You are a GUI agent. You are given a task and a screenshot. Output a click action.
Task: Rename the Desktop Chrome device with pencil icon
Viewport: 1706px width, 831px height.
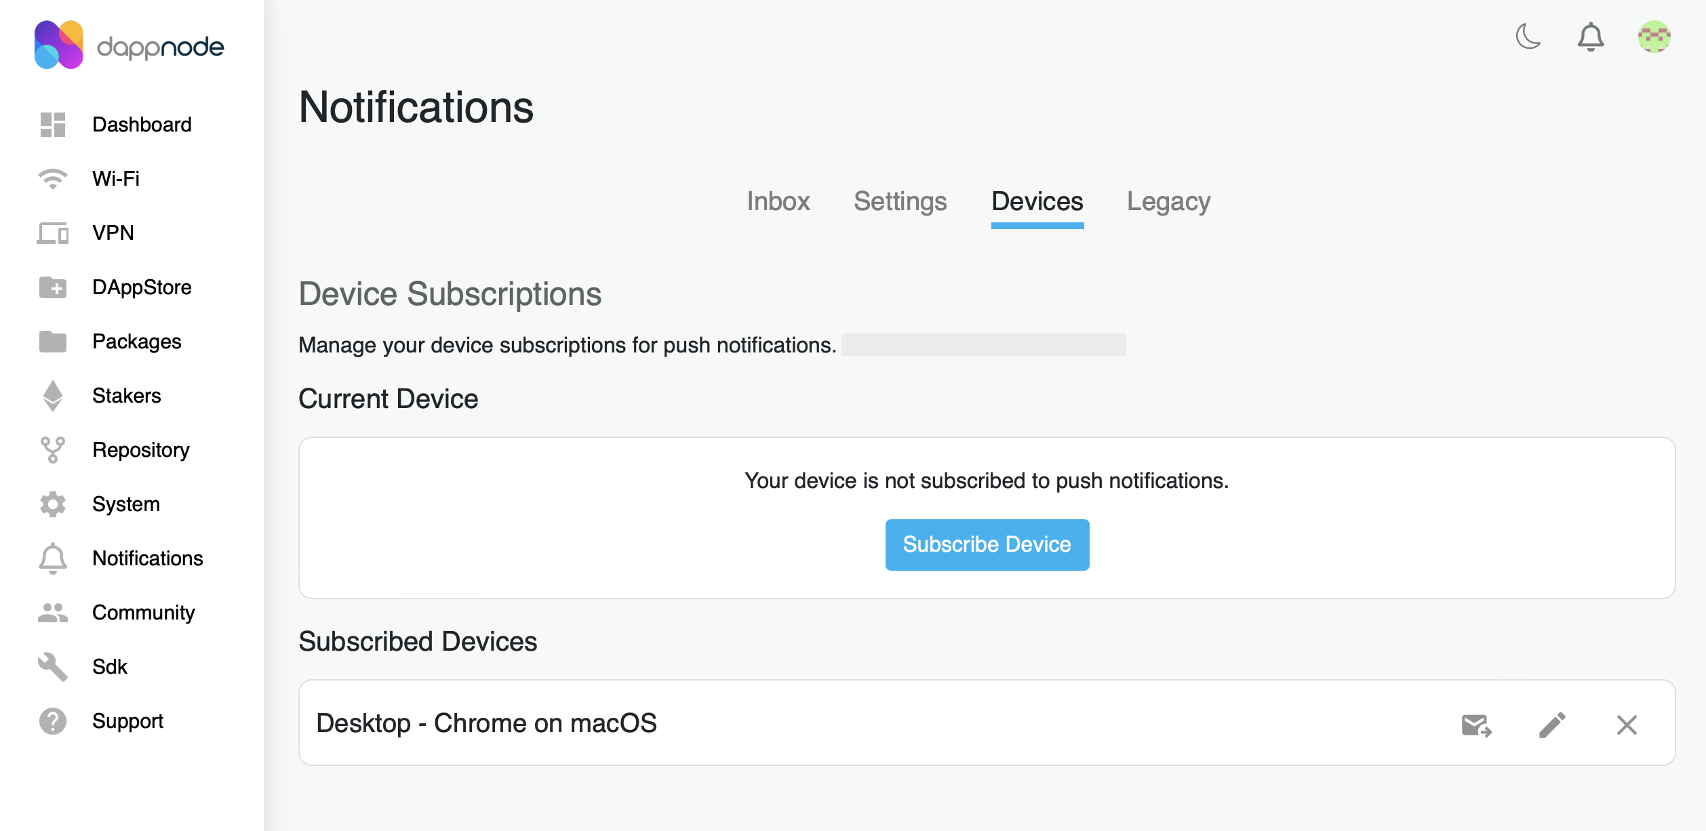coord(1552,724)
